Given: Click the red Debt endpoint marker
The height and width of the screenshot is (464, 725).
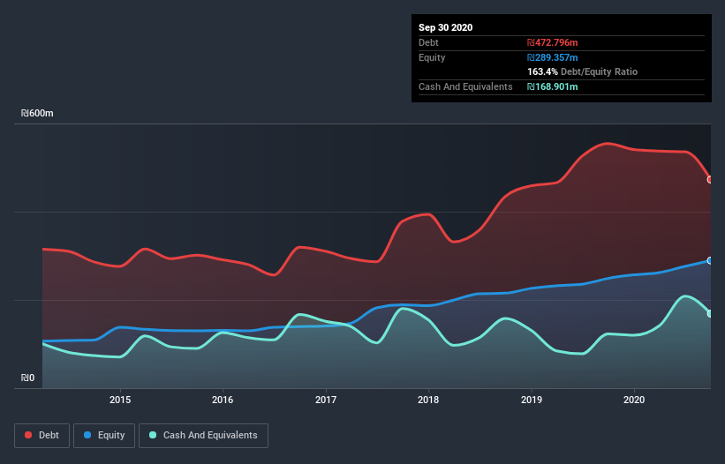Looking at the screenshot, I should [x=710, y=180].
